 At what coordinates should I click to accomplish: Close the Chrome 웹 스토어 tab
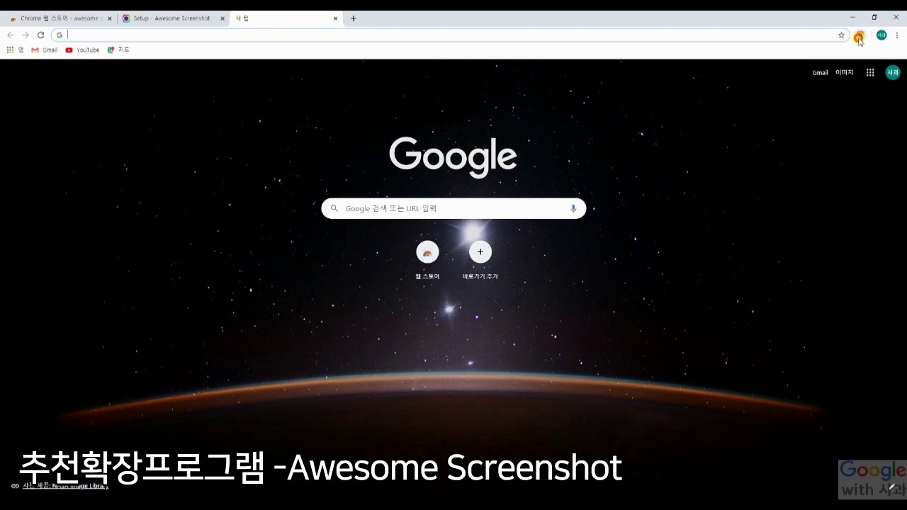tap(110, 18)
